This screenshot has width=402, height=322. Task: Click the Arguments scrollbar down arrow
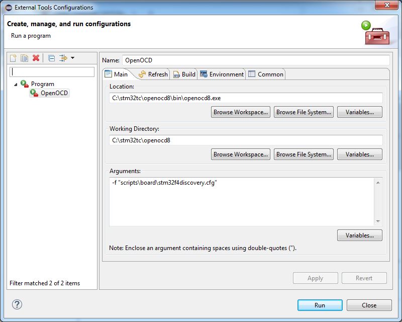pos(378,221)
